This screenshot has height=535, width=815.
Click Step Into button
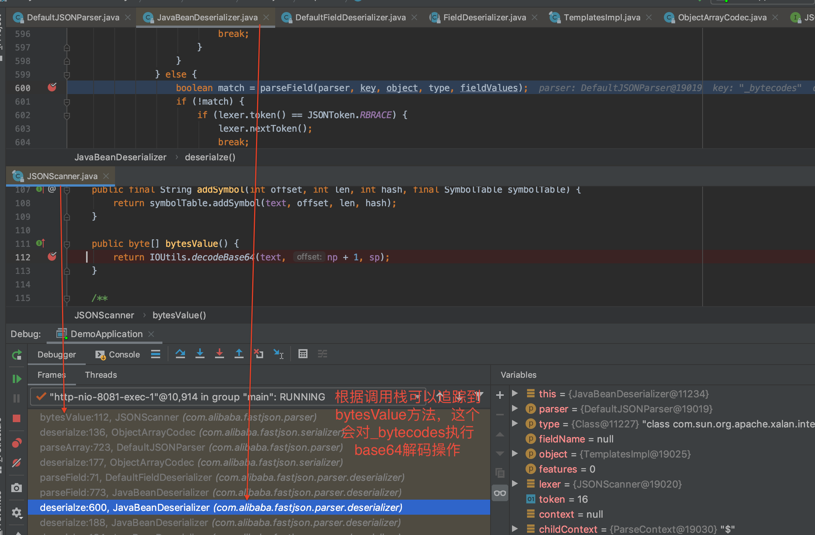coord(200,354)
